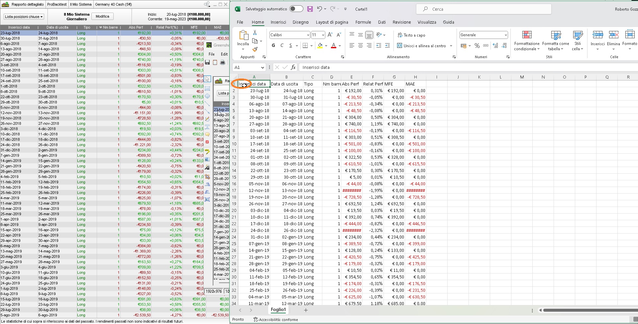Click the Copy icon in Excel's Appunti group

point(255,41)
